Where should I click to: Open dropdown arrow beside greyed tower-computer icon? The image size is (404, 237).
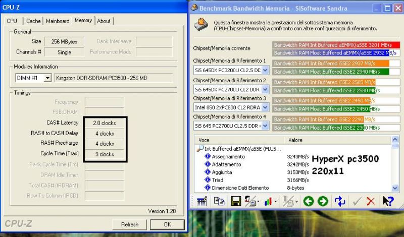pos(296,202)
